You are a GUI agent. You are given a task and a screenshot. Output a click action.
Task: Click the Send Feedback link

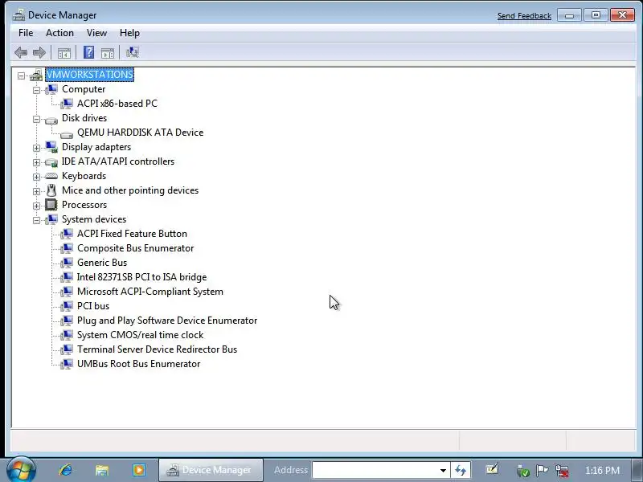coord(524,15)
